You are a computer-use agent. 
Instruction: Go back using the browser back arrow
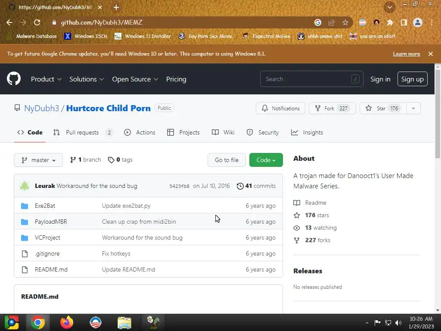click(9, 22)
